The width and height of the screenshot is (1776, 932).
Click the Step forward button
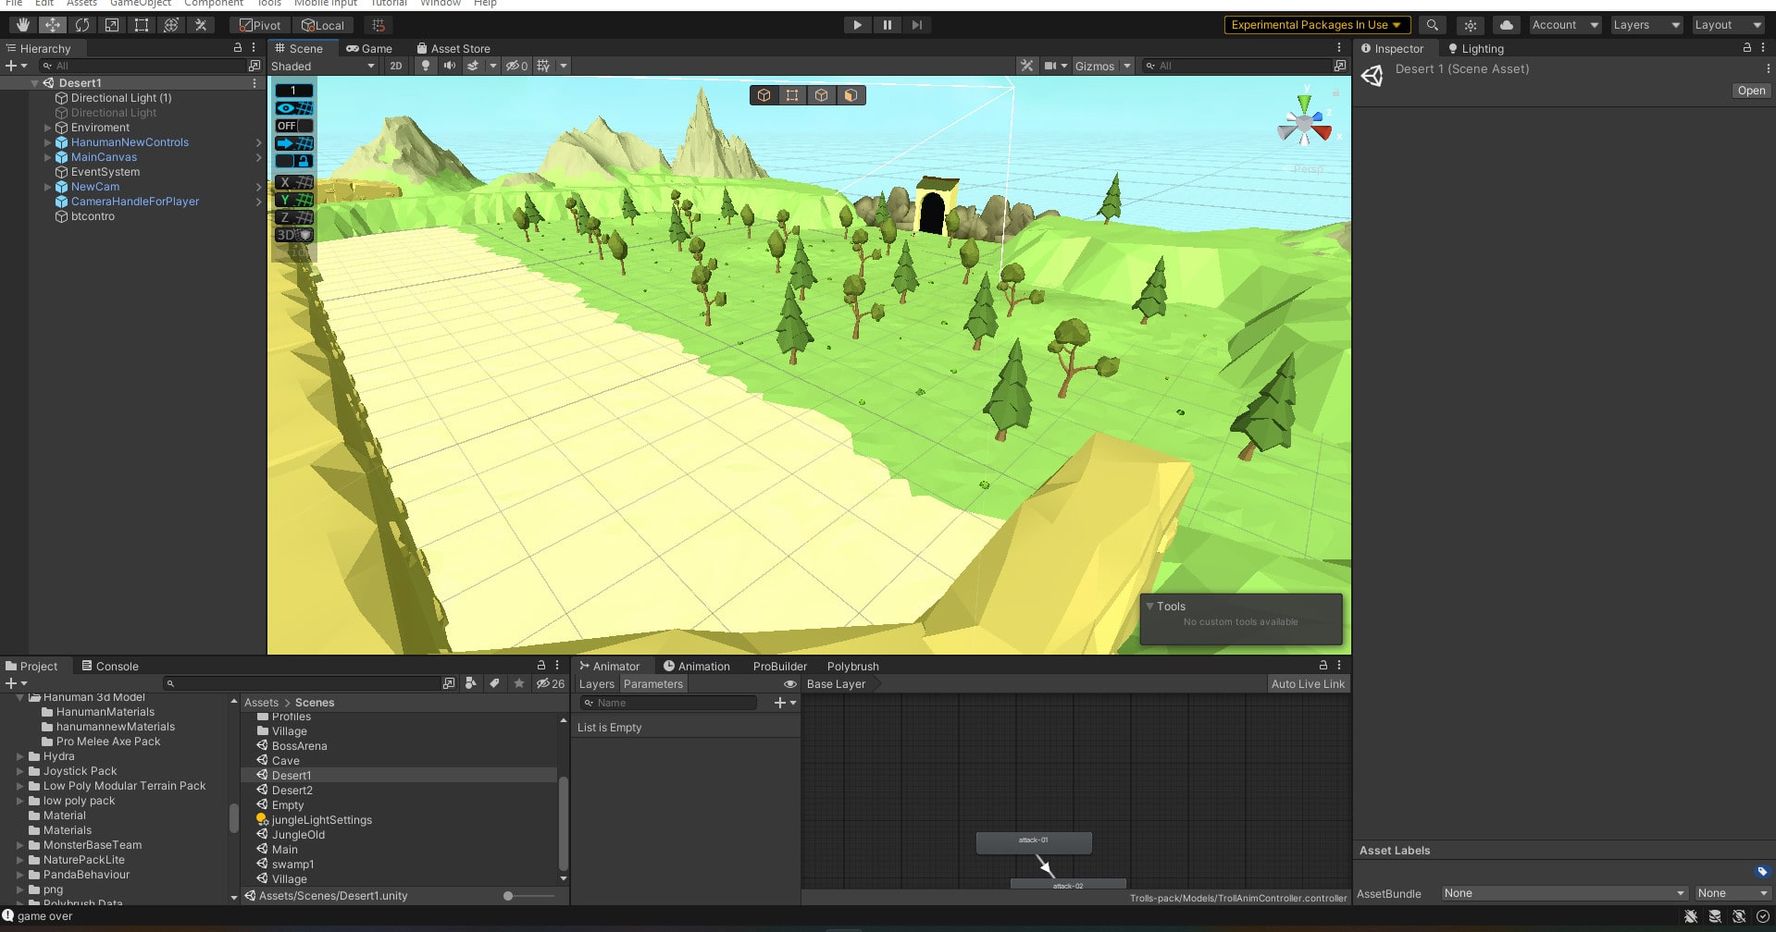(x=916, y=25)
